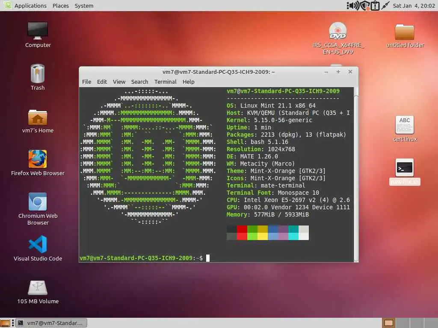This screenshot has width=438, height=328.
Task: Click the 'Resolution: 1024x768' line
Action: pyautogui.click(x=260, y=149)
